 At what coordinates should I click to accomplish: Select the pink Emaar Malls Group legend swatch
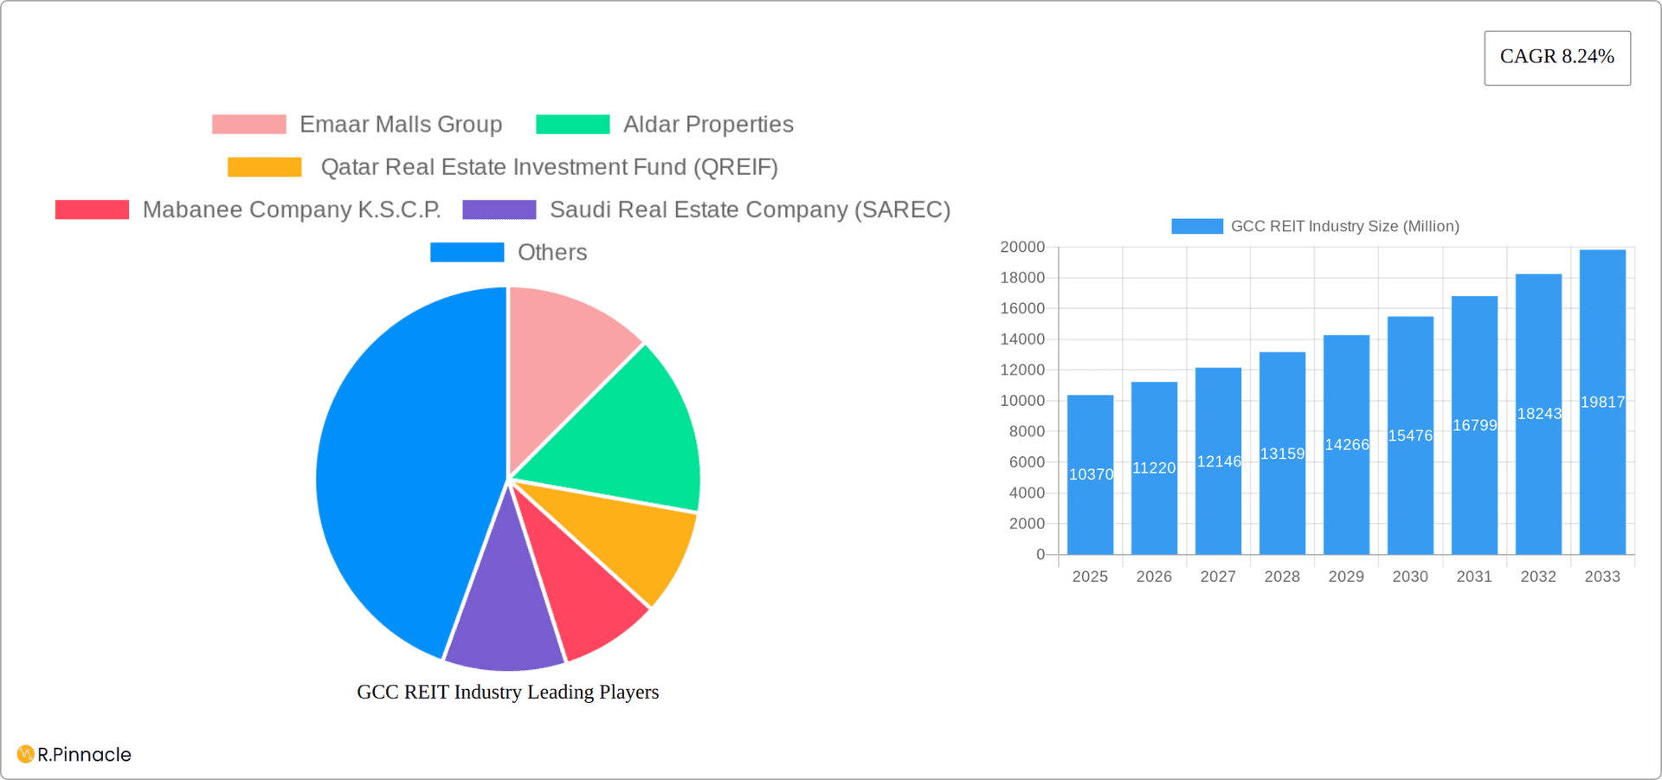click(248, 124)
